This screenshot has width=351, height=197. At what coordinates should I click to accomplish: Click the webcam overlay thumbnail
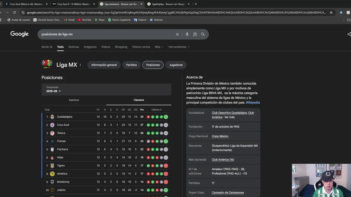coord(321,180)
